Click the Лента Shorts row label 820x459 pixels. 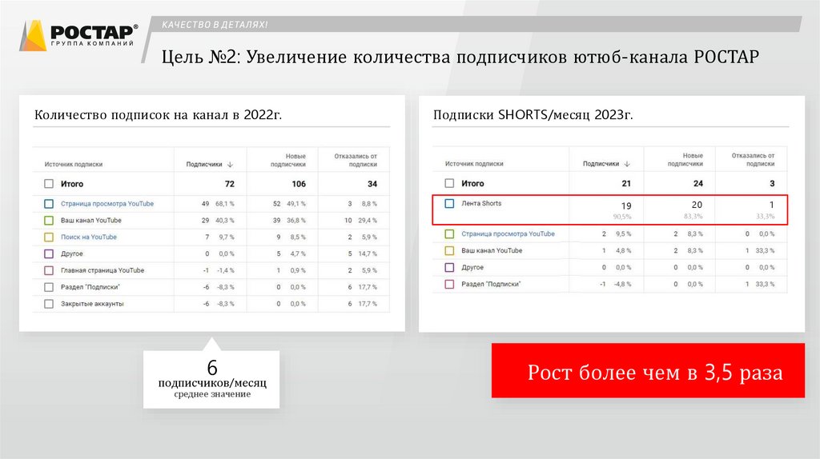click(x=481, y=204)
